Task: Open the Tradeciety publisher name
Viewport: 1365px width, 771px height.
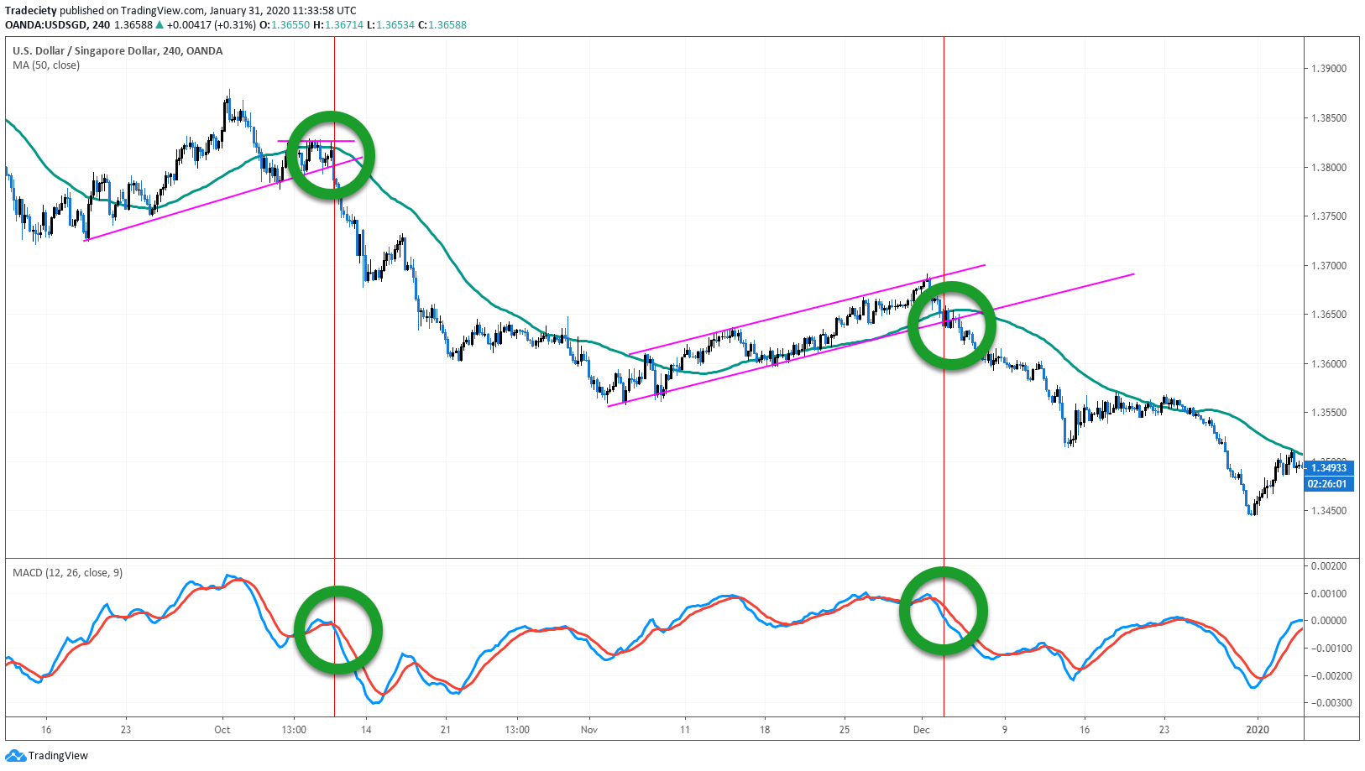Action: (31, 11)
